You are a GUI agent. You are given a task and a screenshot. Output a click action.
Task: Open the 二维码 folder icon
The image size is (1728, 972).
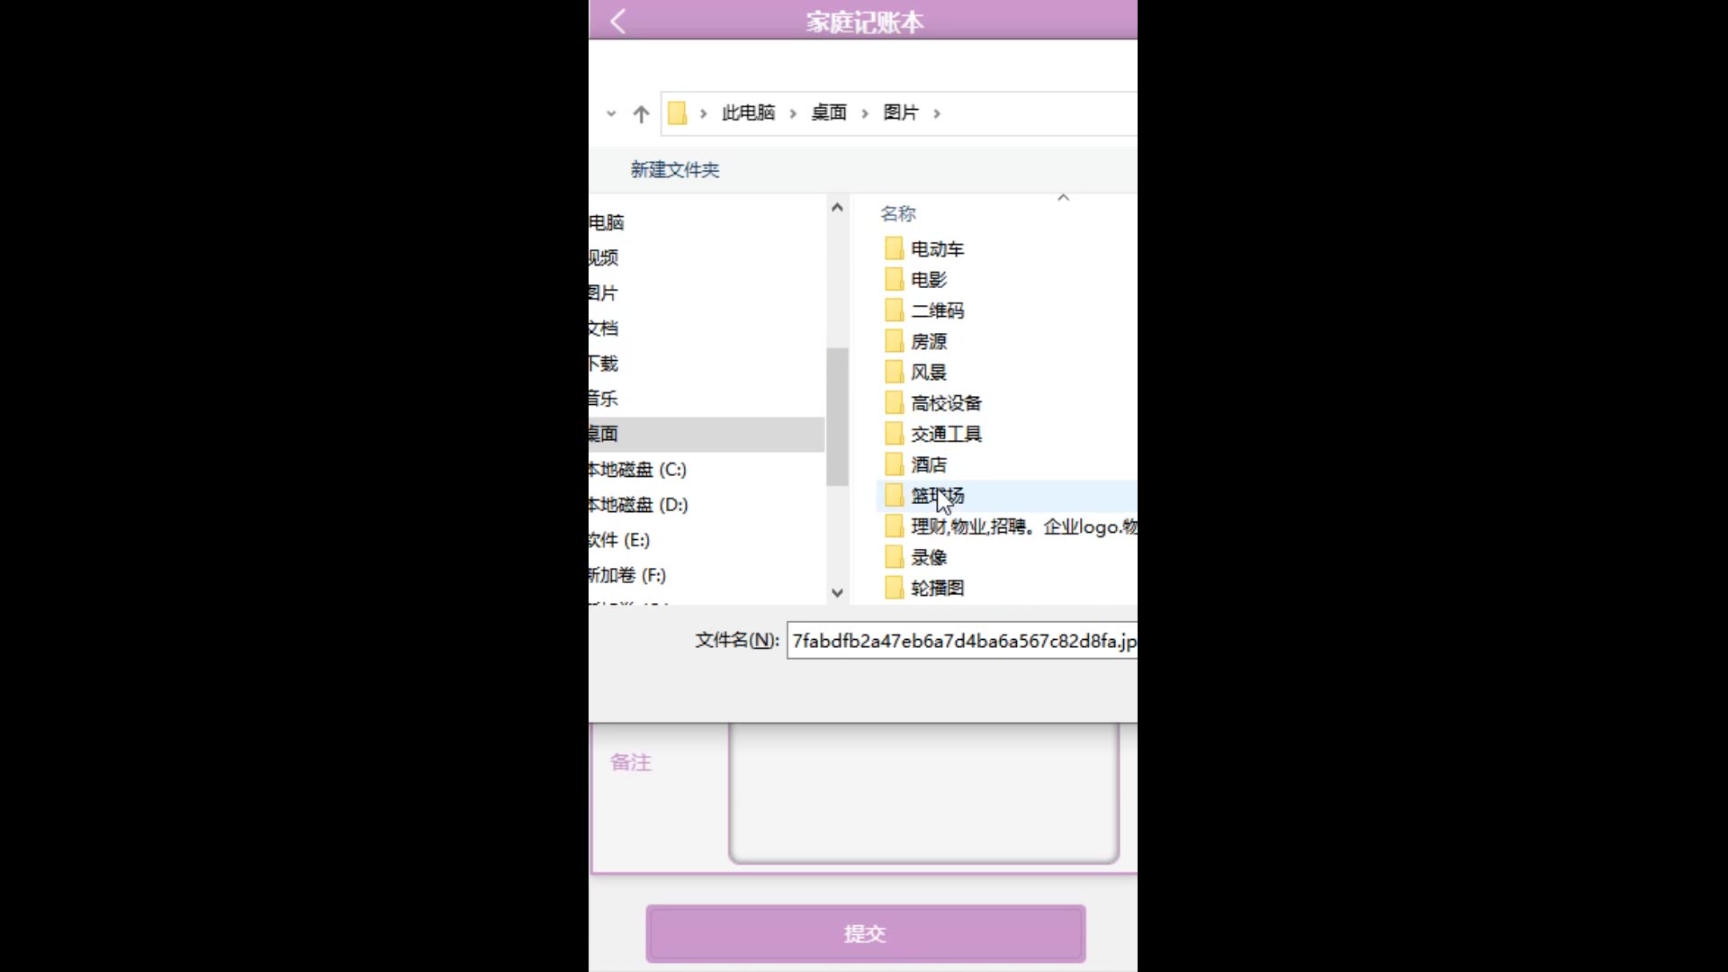(x=894, y=310)
